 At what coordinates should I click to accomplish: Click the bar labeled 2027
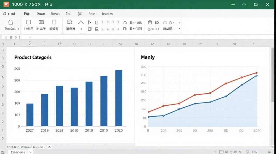click(30, 115)
